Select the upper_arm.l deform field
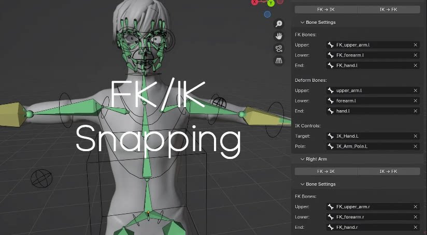 tap(373, 91)
